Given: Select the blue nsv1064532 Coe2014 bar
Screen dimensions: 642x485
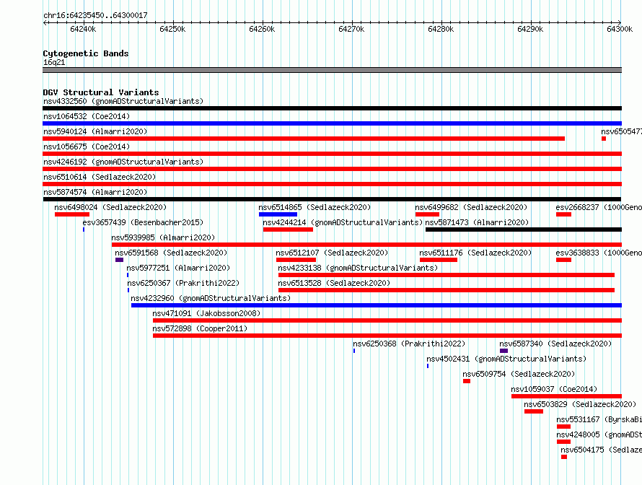Looking at the screenshot, I should 332,123.
